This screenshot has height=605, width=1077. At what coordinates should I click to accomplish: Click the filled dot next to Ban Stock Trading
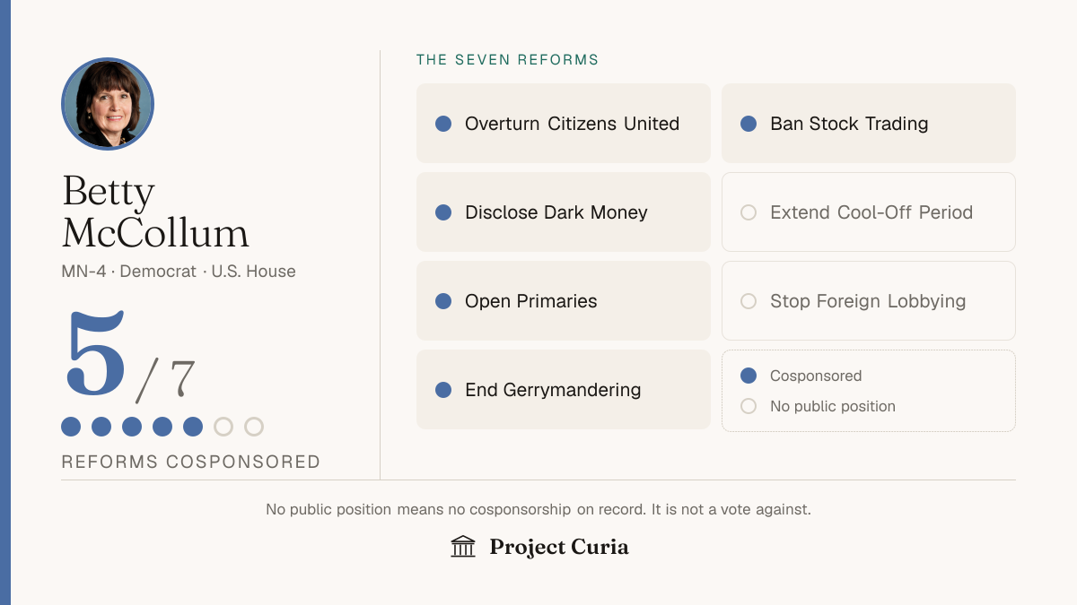(749, 124)
